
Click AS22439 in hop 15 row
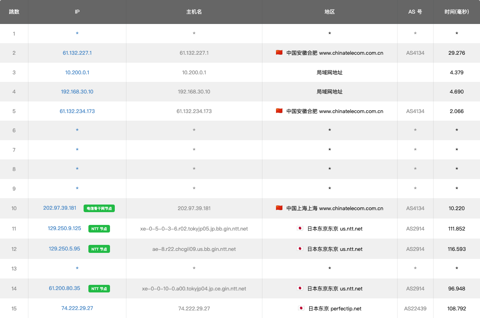415,308
